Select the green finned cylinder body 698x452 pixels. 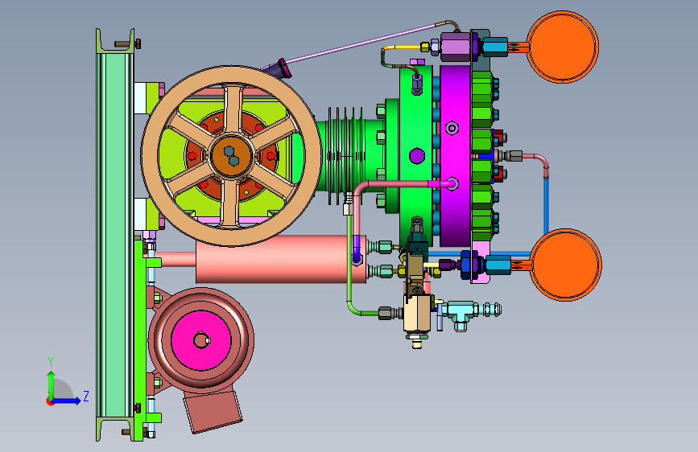pos(347,156)
